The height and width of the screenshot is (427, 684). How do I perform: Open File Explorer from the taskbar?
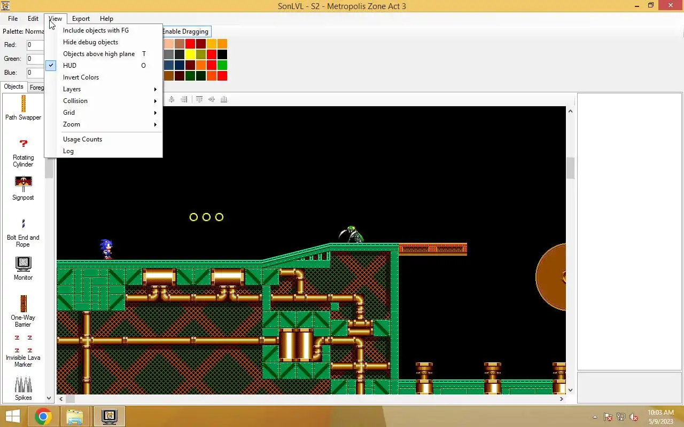click(75, 416)
